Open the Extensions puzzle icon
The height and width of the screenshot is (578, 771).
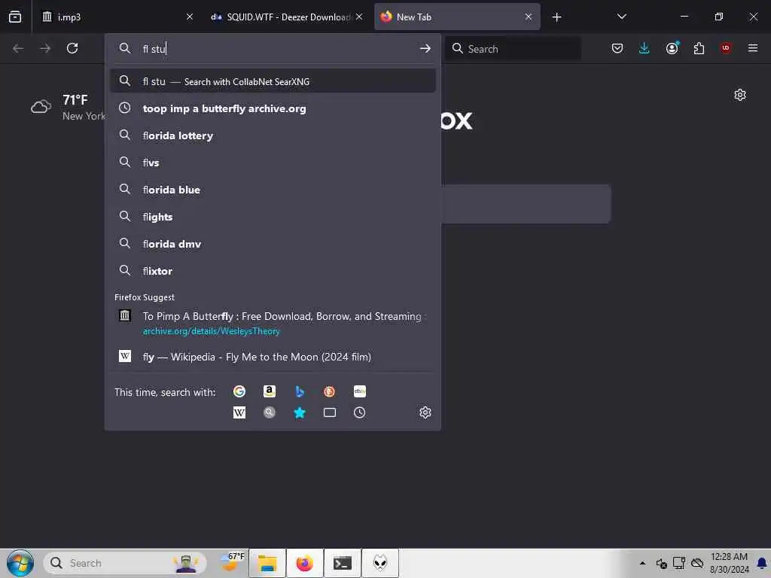699,48
